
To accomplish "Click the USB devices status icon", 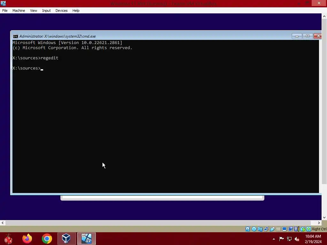I will click(x=272, y=229).
